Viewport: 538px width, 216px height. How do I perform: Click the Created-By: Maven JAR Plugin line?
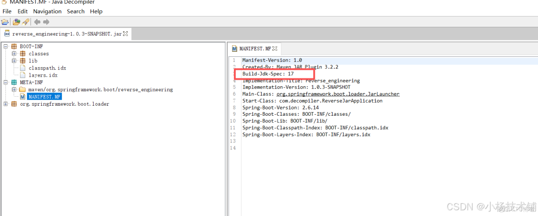click(x=290, y=67)
